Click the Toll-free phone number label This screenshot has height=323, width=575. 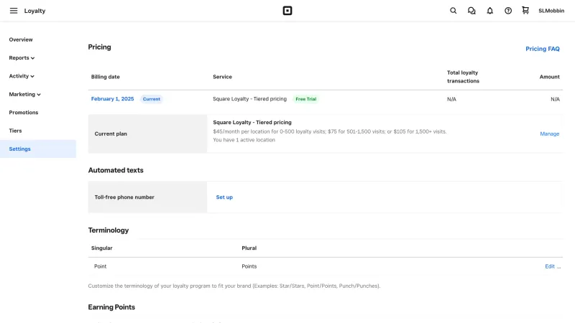[x=124, y=197]
